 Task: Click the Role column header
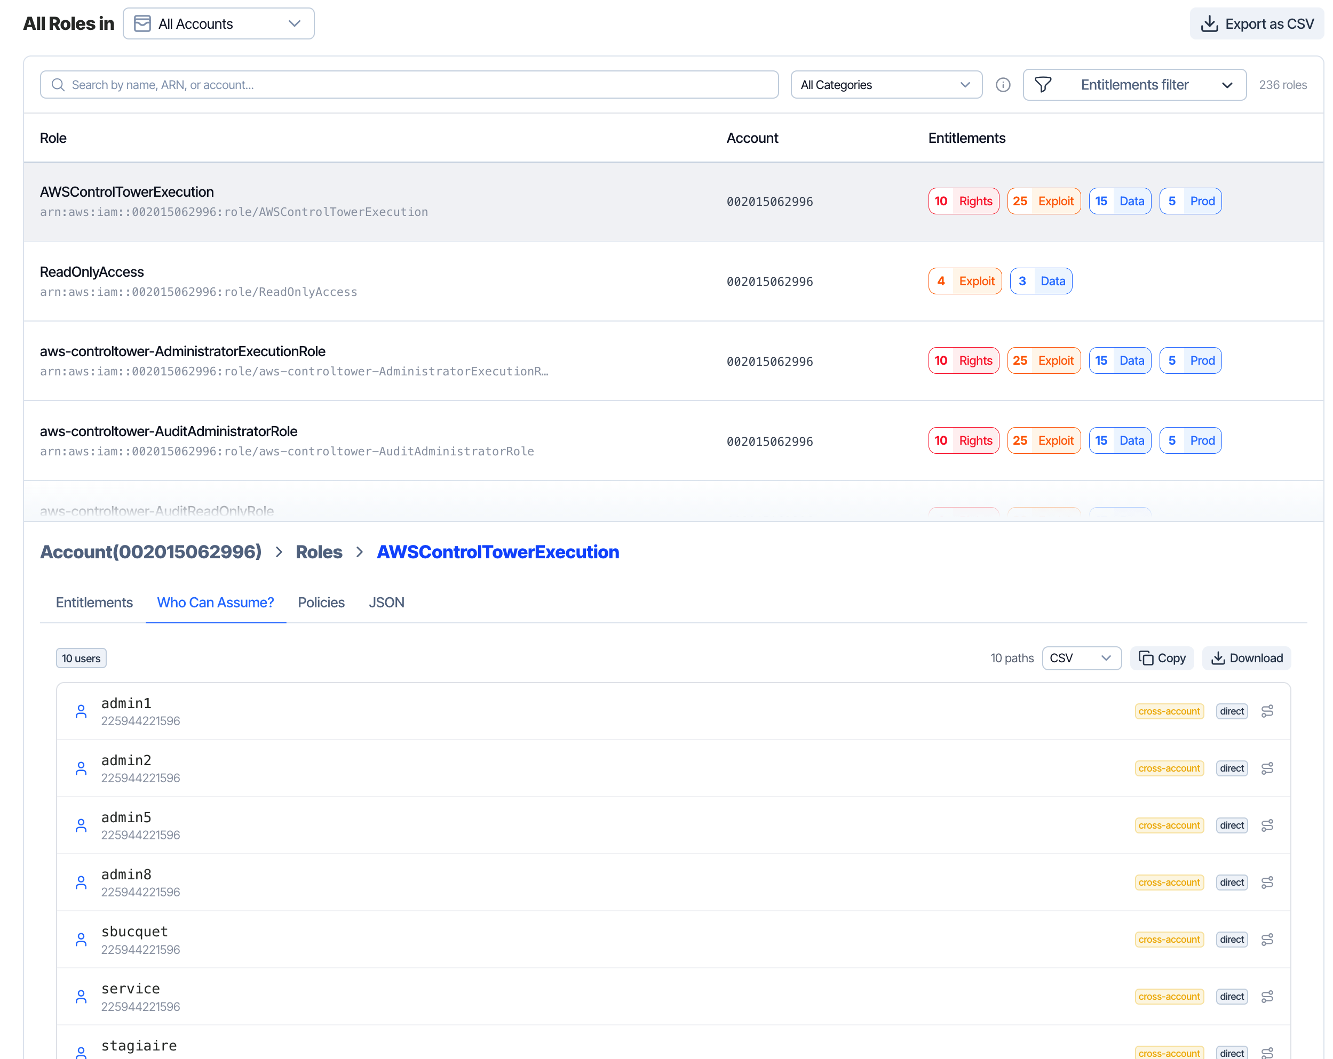tap(53, 138)
